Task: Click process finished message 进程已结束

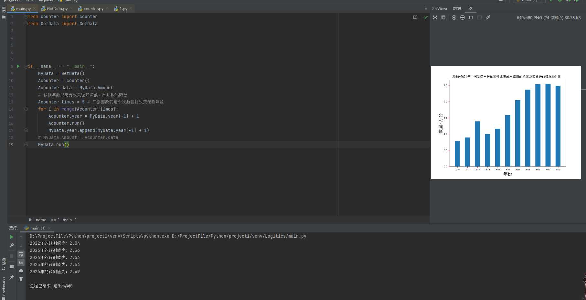Action: tap(51, 286)
